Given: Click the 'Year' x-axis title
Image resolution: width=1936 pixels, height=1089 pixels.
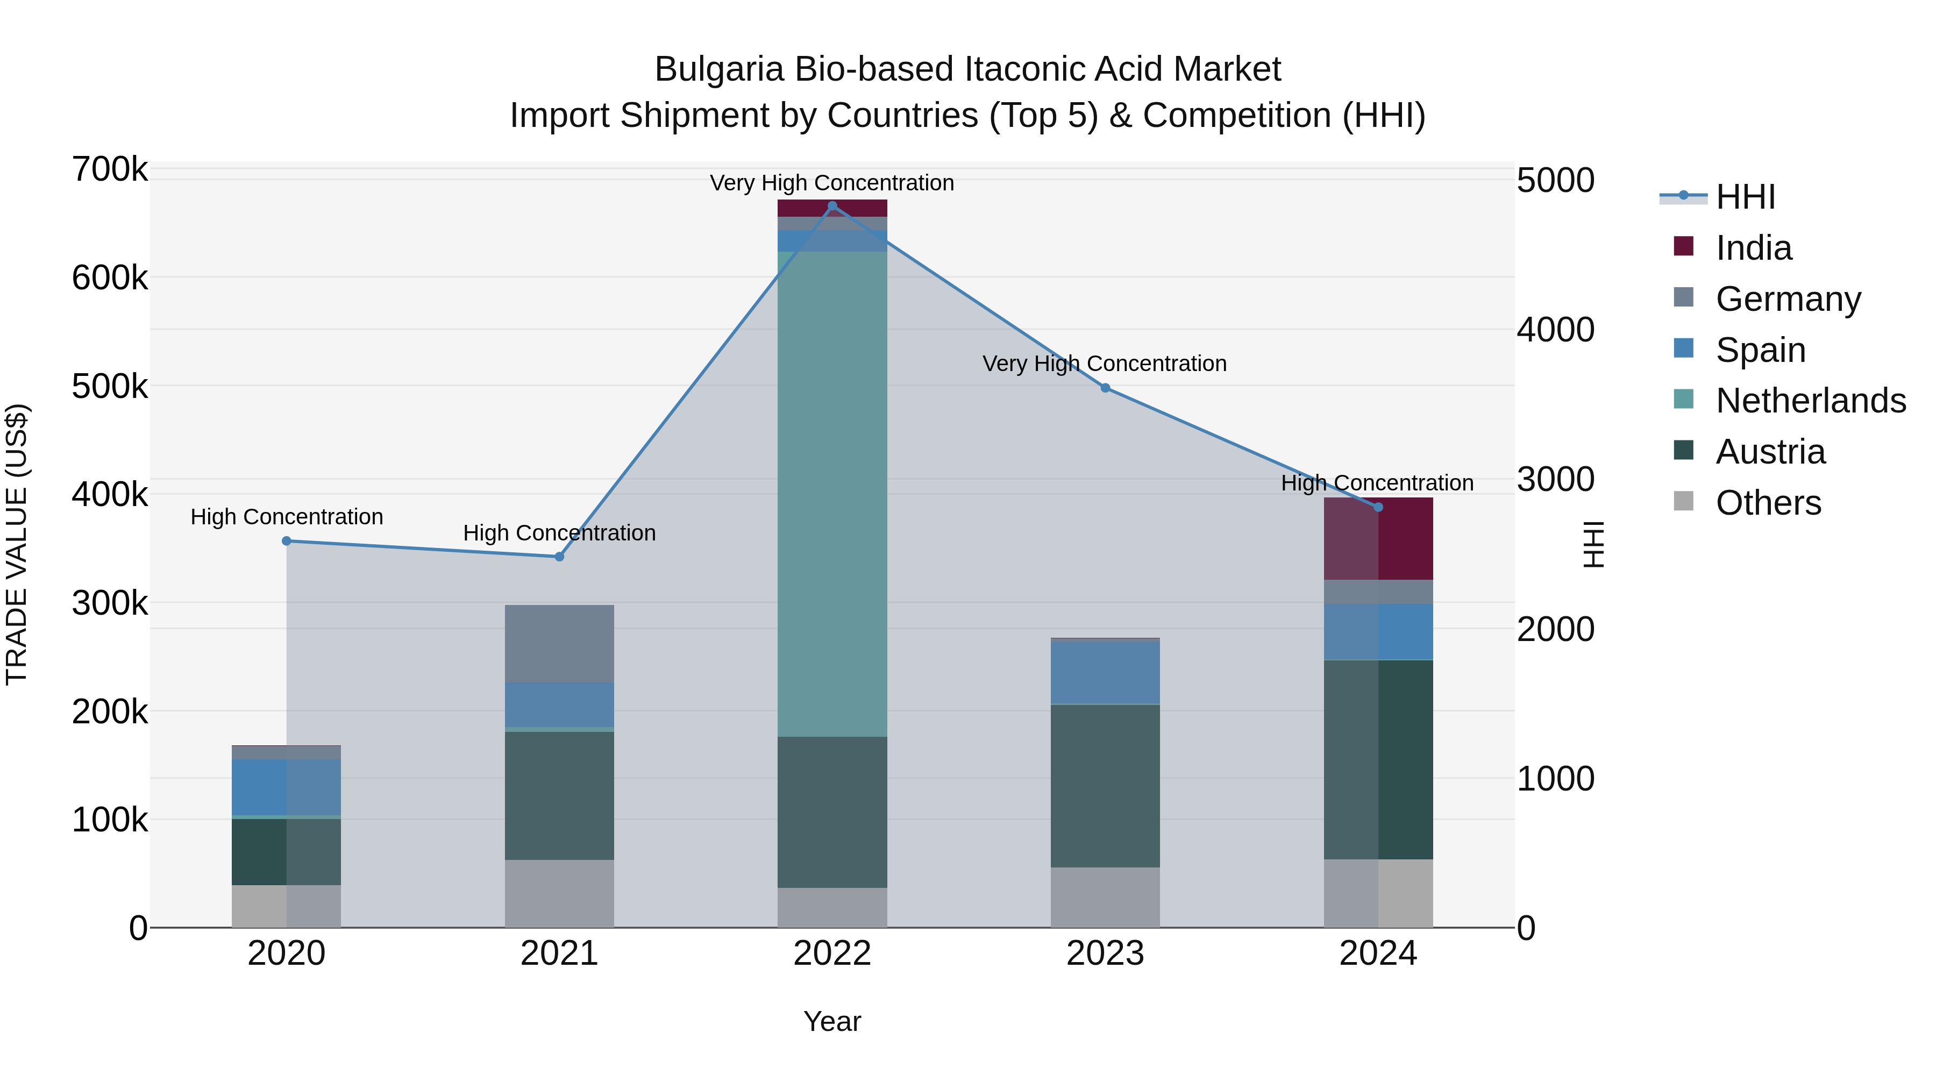Looking at the screenshot, I should pyautogui.click(x=832, y=1022).
